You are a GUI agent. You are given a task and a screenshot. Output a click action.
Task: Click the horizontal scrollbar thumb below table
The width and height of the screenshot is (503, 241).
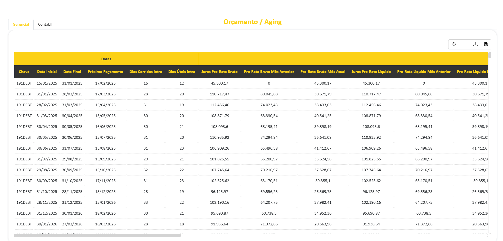pyautogui.click(x=97, y=235)
